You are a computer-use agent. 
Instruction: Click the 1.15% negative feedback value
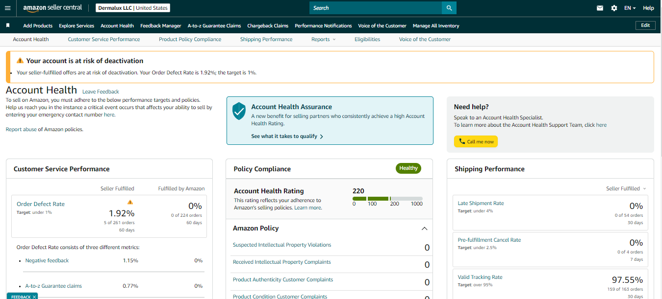point(130,260)
